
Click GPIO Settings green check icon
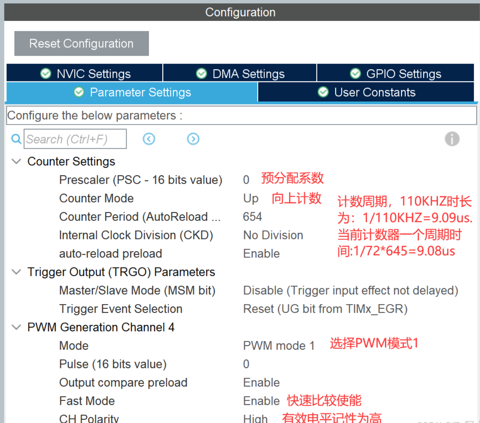355,73
